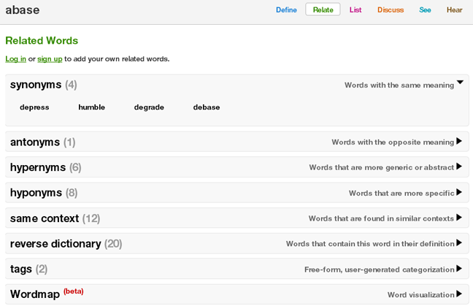The image size is (473, 306).
Task: Switch to the List tab
Action: coord(355,10)
